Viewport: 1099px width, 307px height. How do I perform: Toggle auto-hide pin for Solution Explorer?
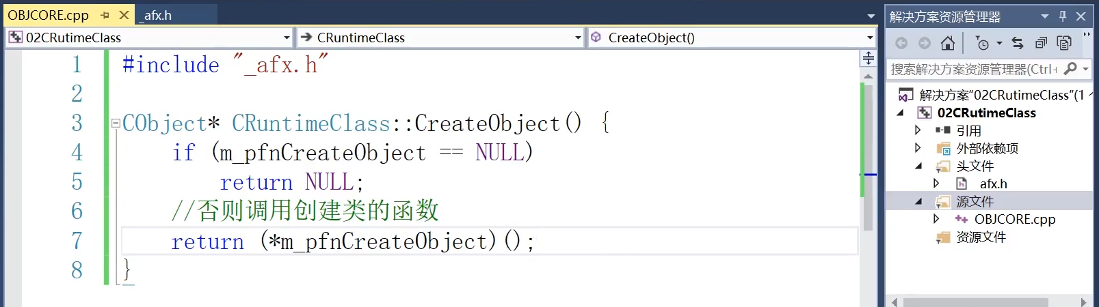(1063, 16)
